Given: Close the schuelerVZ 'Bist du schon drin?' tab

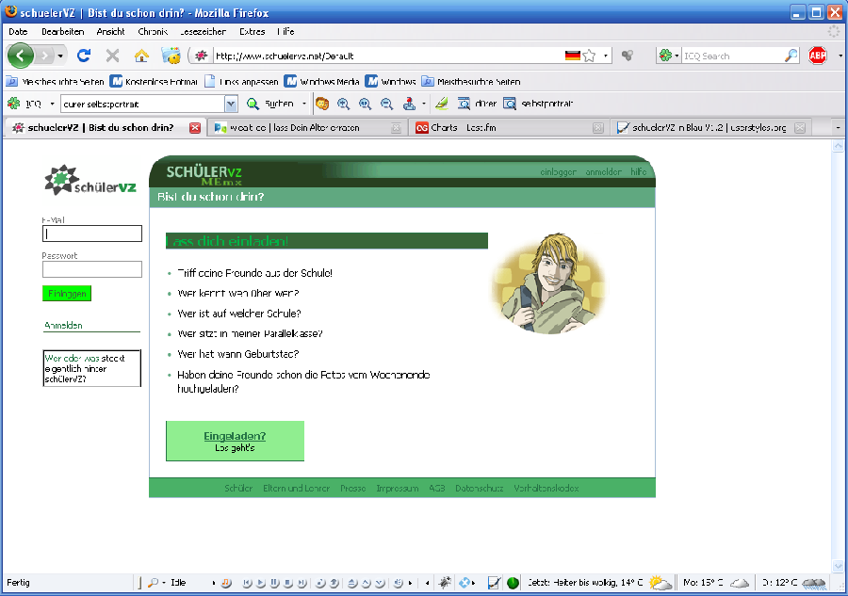Looking at the screenshot, I should coord(195,127).
